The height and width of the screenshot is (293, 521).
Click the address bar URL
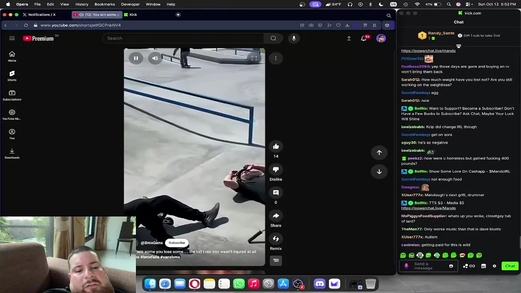pos(81,25)
